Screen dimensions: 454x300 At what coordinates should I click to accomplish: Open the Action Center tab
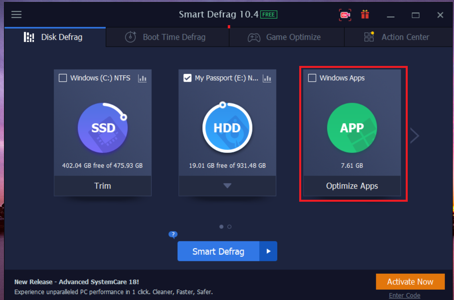(x=398, y=37)
